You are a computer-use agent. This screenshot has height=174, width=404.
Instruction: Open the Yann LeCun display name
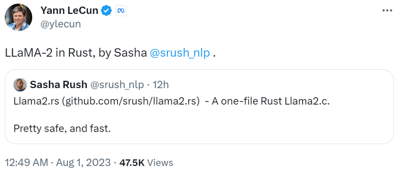pos(69,11)
